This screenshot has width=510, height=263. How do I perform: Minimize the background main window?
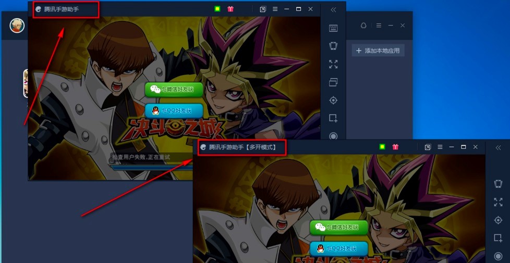[x=391, y=26]
